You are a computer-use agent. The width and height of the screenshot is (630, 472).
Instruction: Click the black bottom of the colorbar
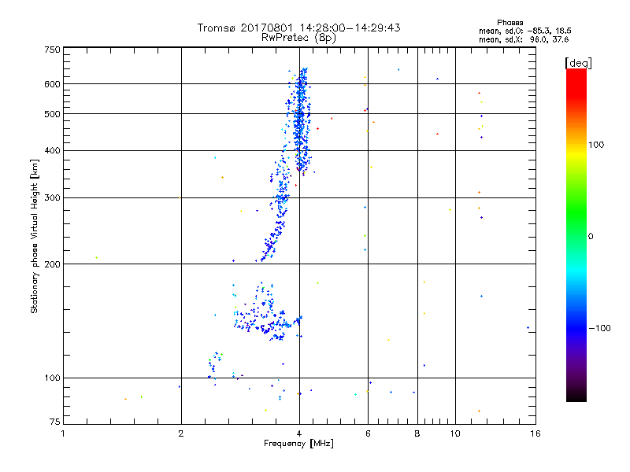[576, 396]
